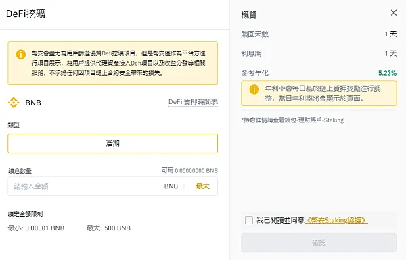Click the 確認 confirm button

pyautogui.click(x=319, y=242)
